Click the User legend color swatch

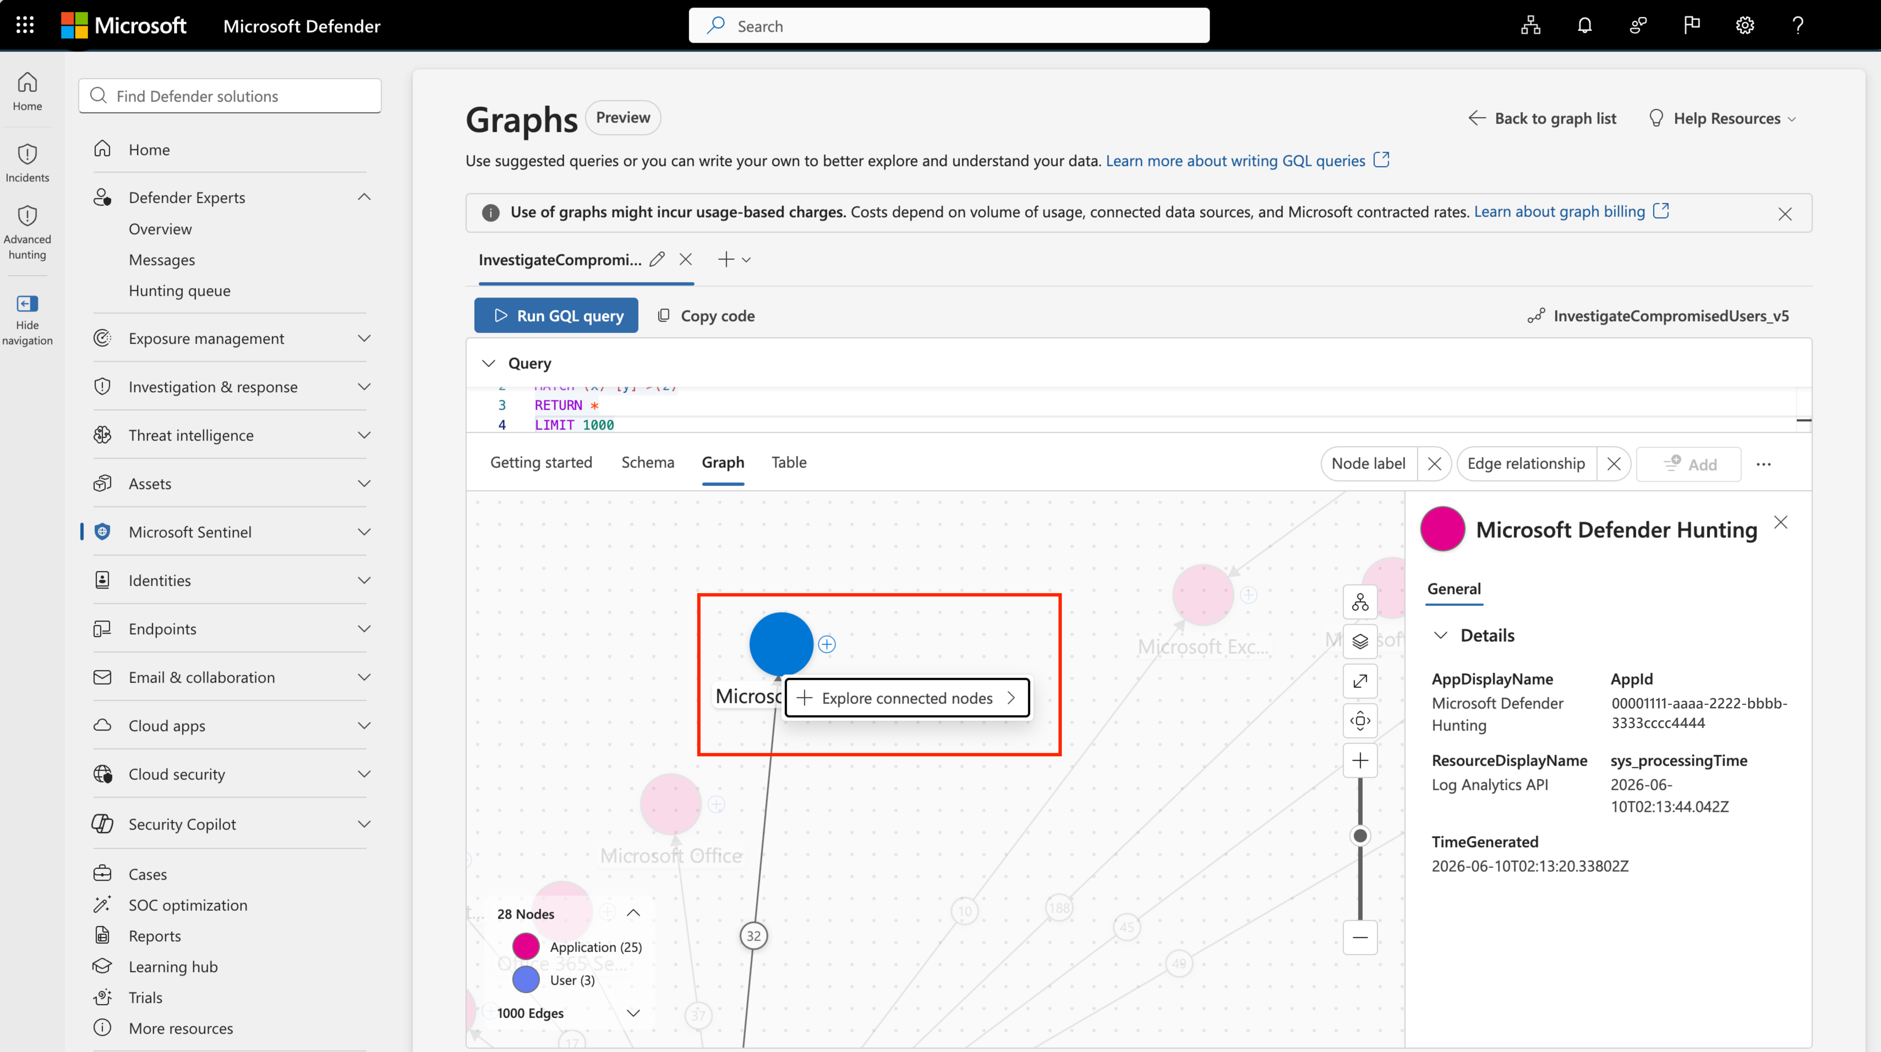[526, 979]
